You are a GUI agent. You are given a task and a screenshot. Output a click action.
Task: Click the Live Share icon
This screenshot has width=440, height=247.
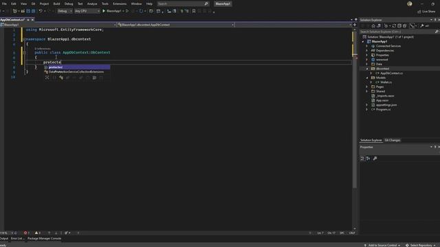[419, 12]
